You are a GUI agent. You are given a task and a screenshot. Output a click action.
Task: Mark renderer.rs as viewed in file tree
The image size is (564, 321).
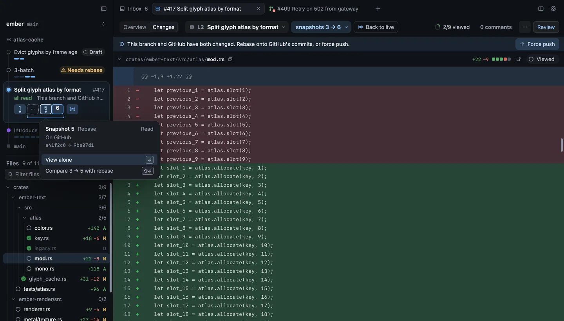[18, 309]
